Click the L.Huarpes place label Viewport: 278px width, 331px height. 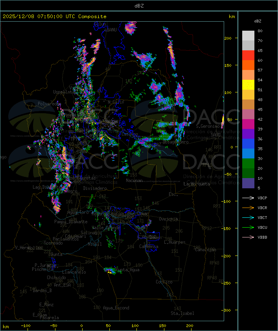coord(175,242)
